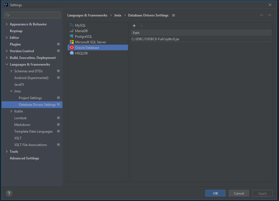The image size is (279, 201).
Task: Click project-level icon beside breadcrumb title
Action: tap(173, 15)
